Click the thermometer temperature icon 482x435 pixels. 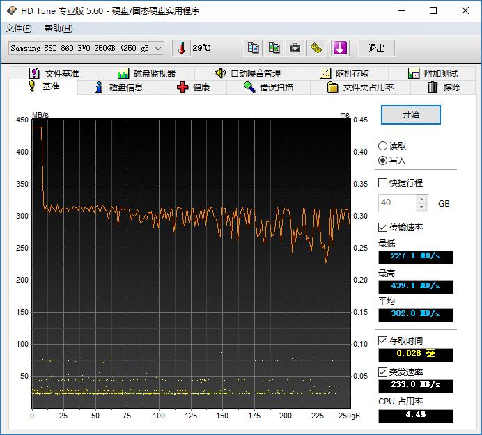181,48
